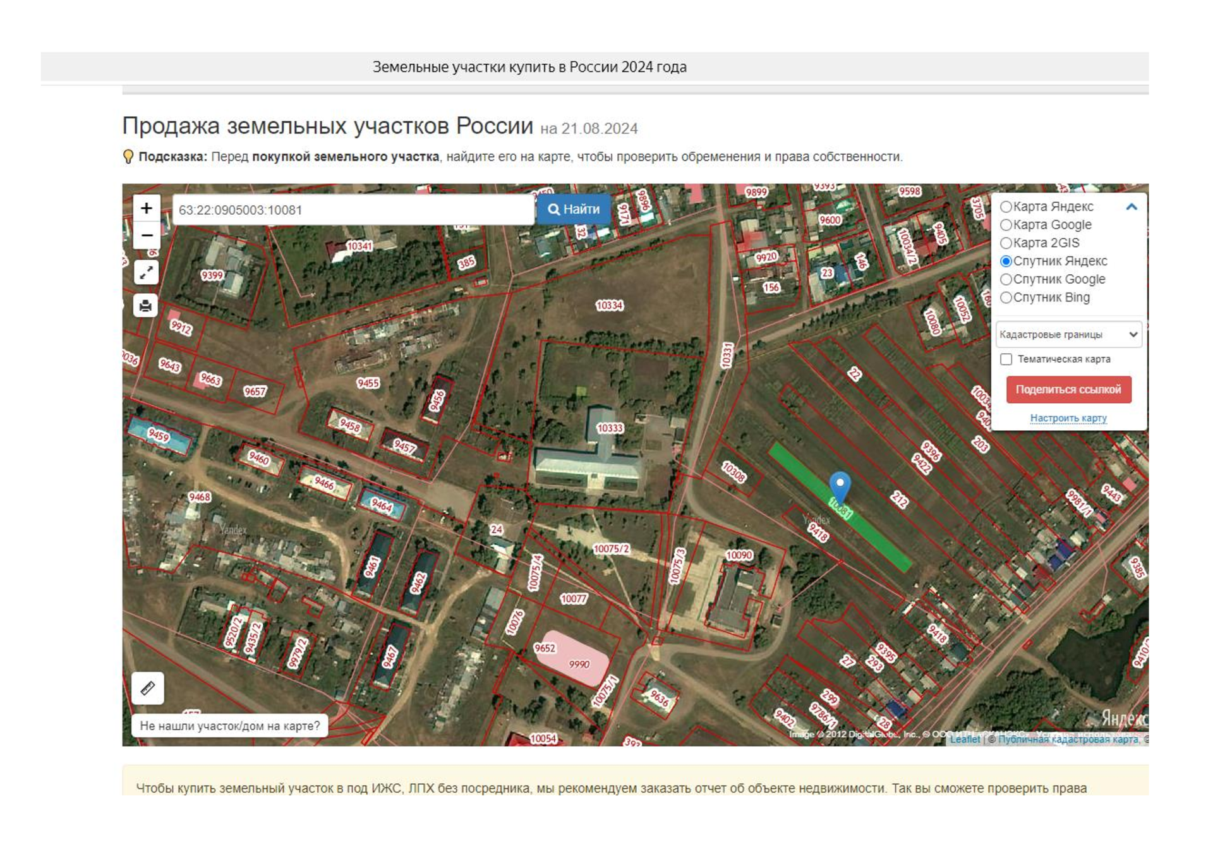Activate the ruler measurement tool
Viewport: 1213px width, 858px height.
[x=148, y=688]
